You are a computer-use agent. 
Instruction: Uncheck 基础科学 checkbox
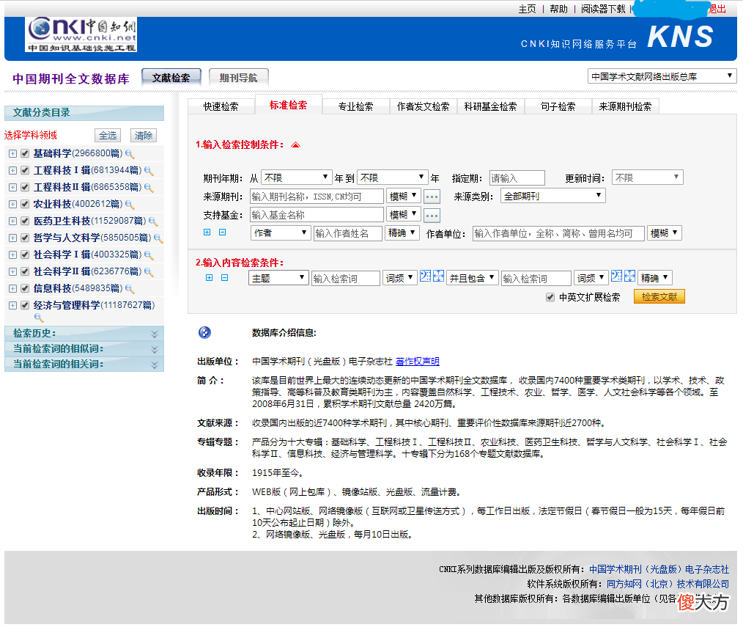tap(25, 154)
